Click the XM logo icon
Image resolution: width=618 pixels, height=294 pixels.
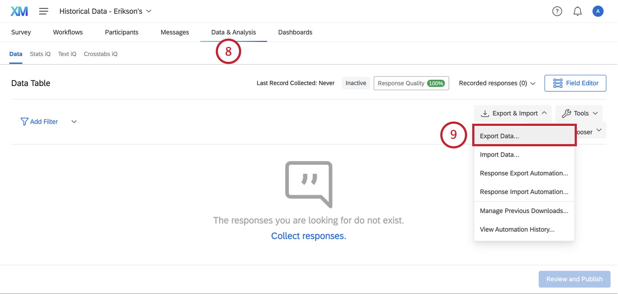coord(19,11)
